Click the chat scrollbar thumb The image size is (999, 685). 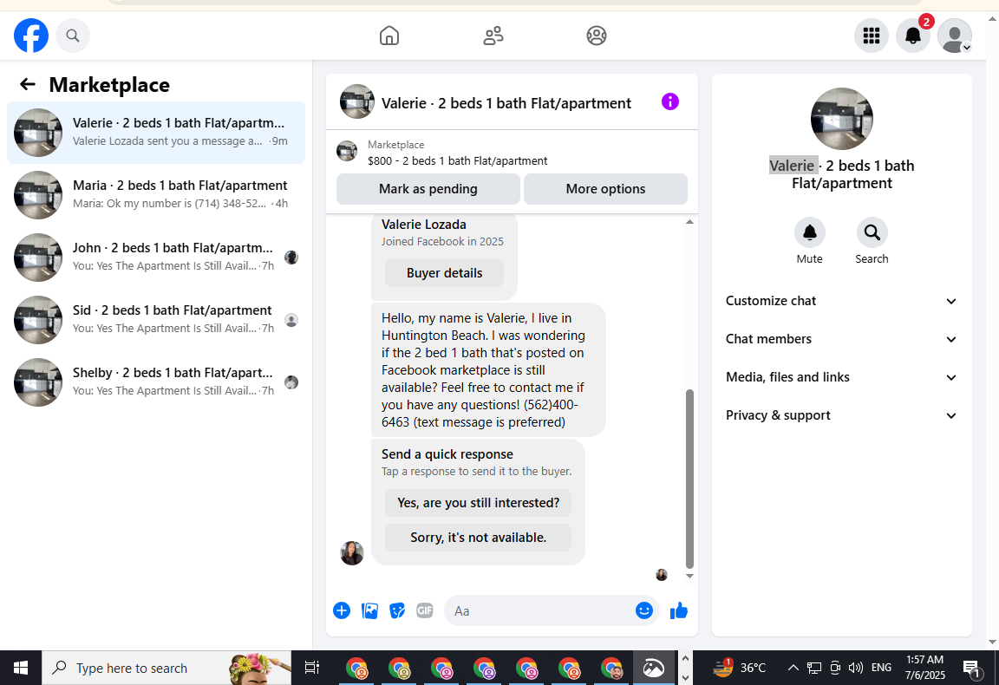(689, 479)
